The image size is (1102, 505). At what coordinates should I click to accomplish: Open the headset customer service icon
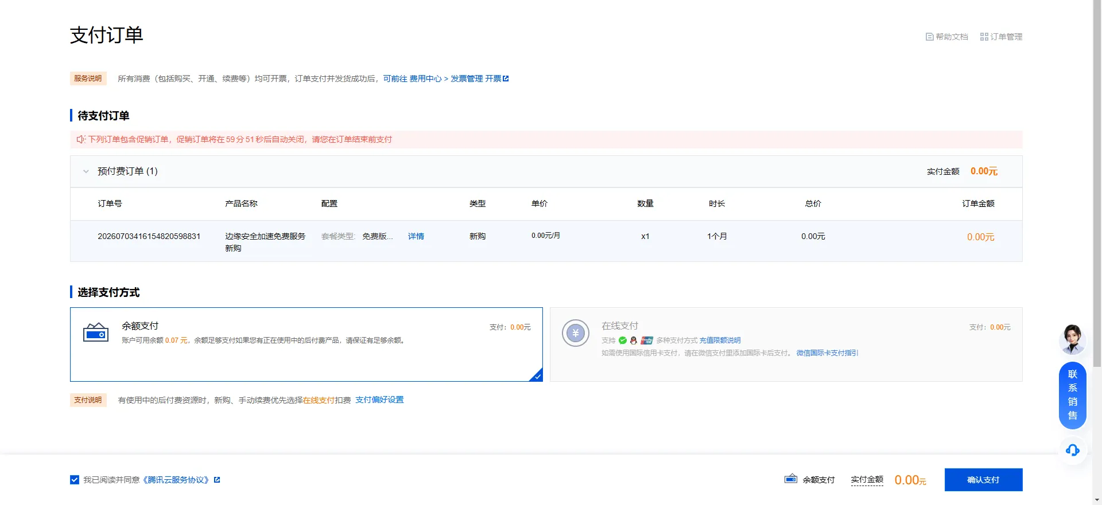coord(1073,450)
